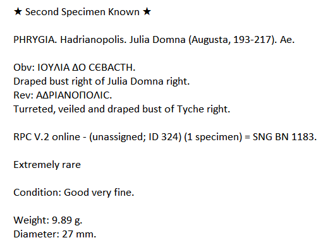Image resolution: width=328 pixels, height=245 pixels.
Task: Click the diameter value 27 mm
Action: pyautogui.click(x=79, y=234)
